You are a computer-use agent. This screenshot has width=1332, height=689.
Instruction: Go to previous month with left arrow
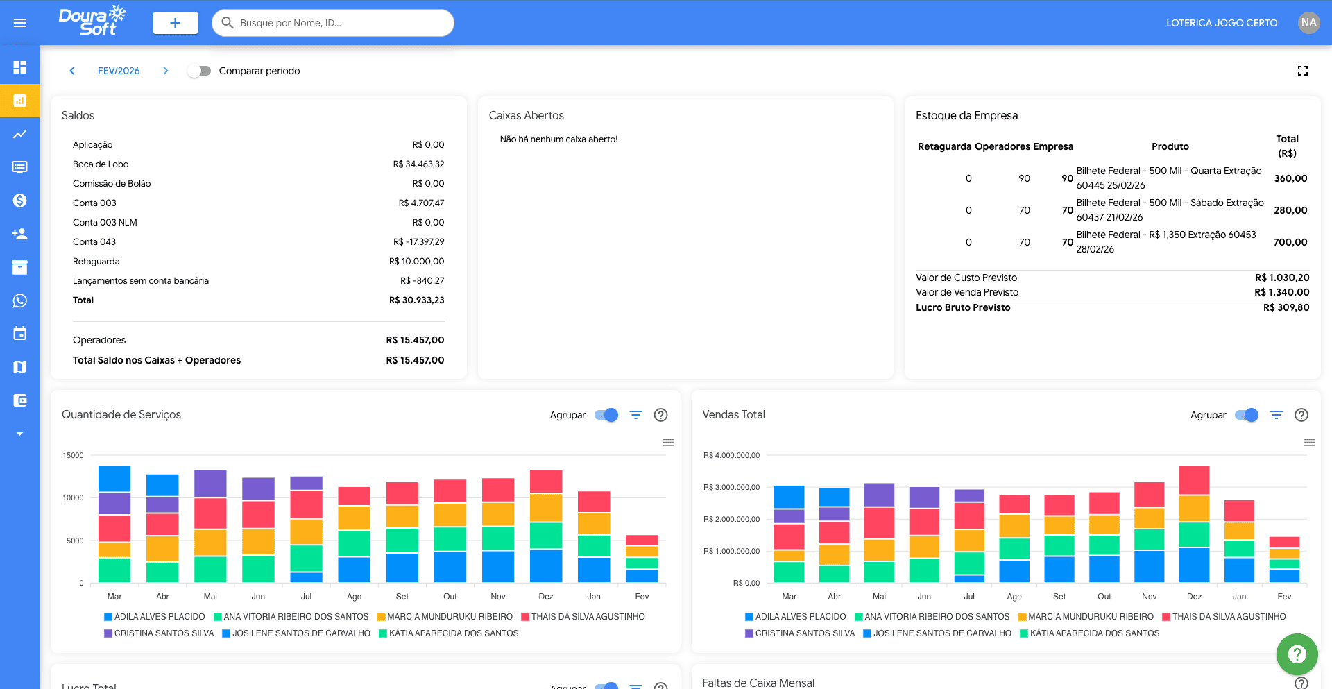[72, 70]
